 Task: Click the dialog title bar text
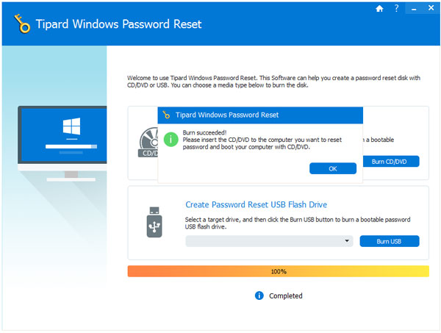(x=226, y=115)
